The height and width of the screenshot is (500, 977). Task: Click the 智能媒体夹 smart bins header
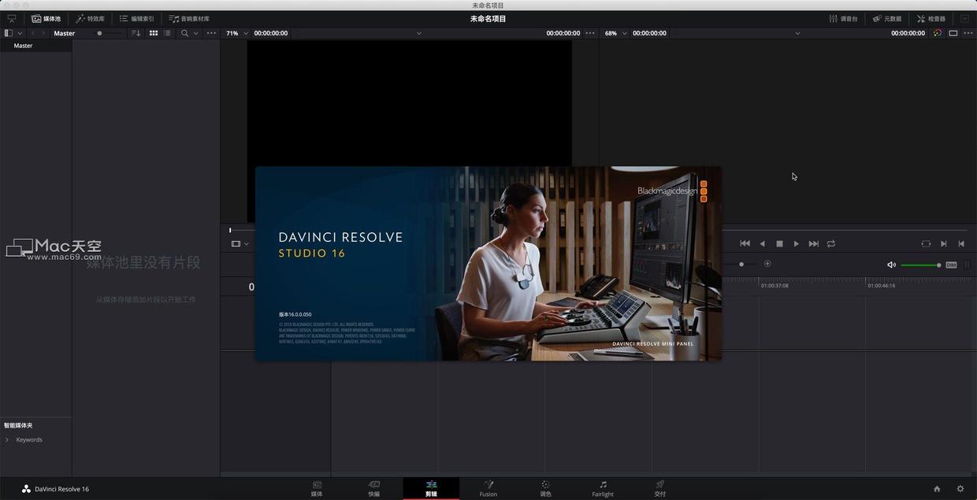click(x=18, y=425)
